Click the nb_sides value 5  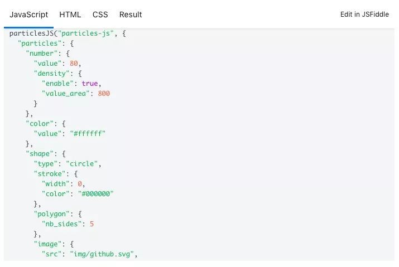pyautogui.click(x=92, y=224)
